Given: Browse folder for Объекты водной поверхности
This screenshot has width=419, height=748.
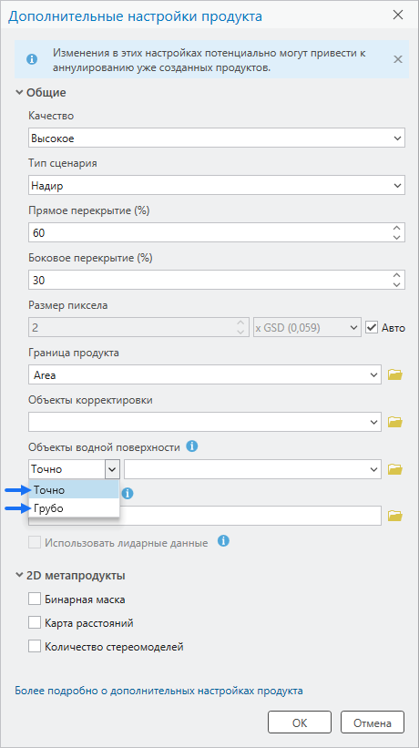Looking at the screenshot, I should pyautogui.click(x=395, y=469).
